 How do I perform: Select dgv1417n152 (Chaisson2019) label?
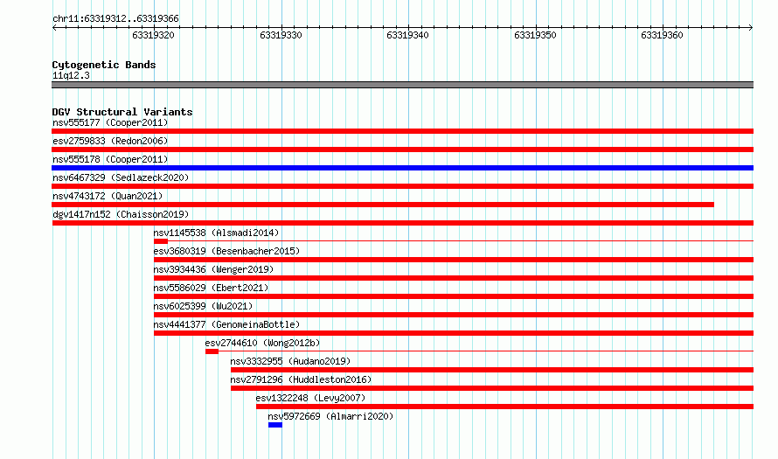click(121, 214)
